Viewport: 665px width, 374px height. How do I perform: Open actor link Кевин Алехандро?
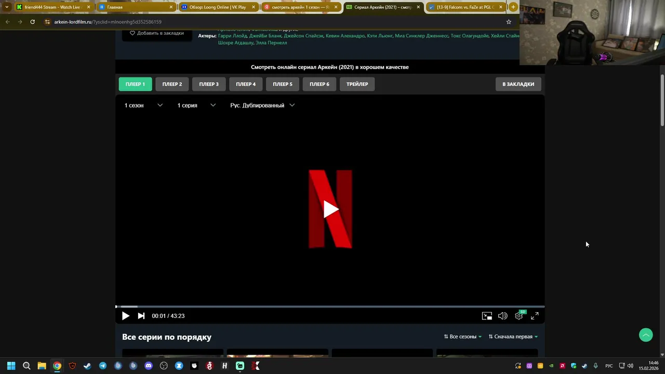[x=345, y=36]
